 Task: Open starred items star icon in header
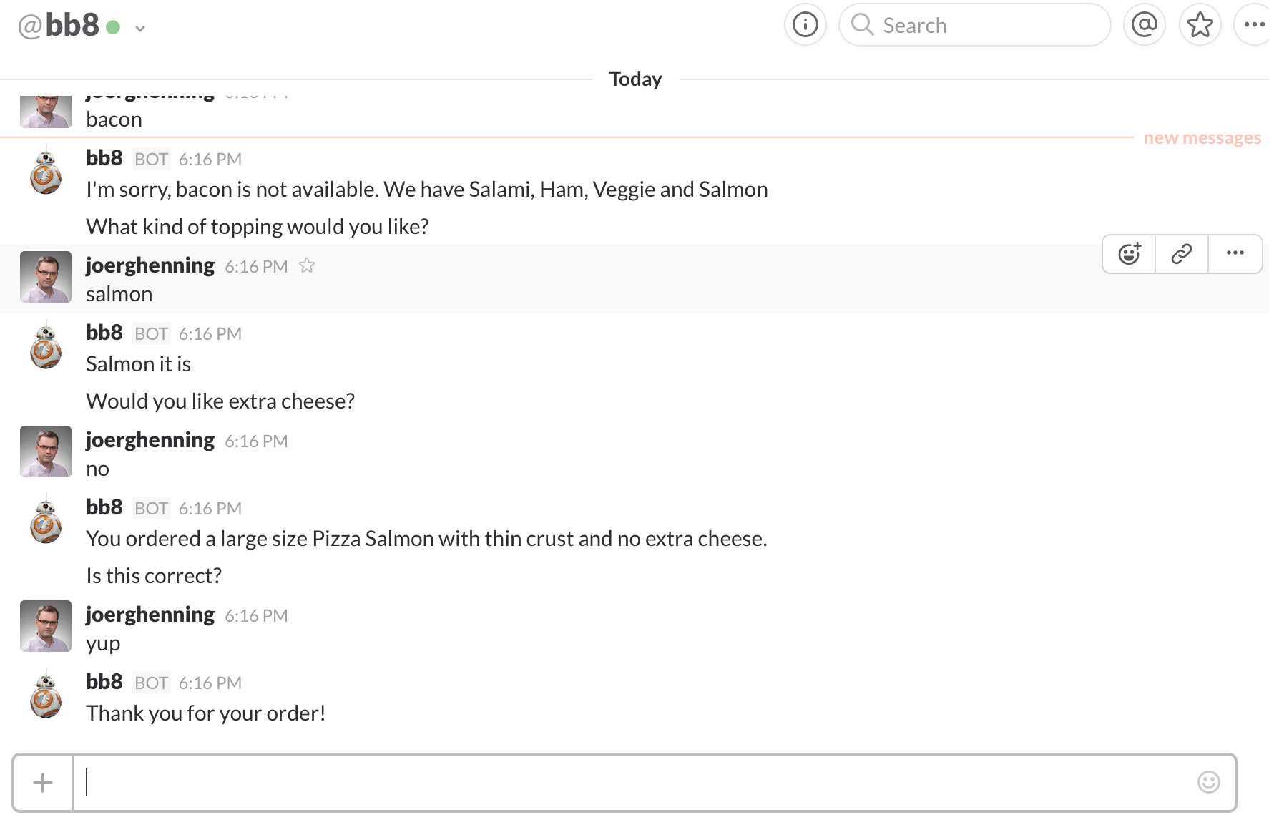pos(1200,25)
